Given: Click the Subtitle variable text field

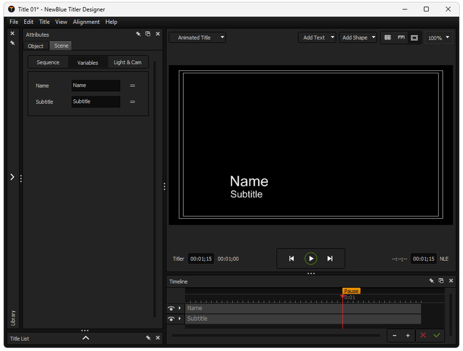Looking at the screenshot, I should coord(95,102).
